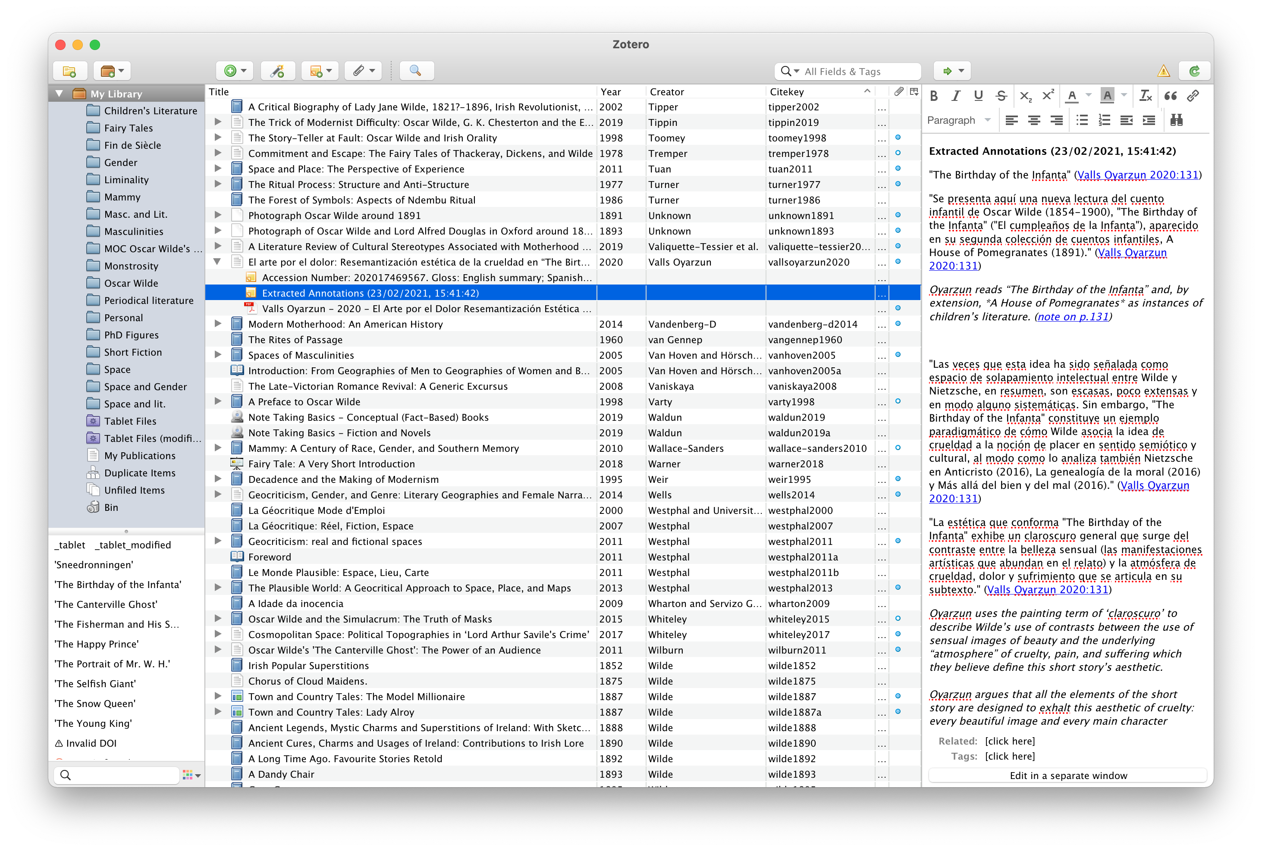This screenshot has height=851, width=1262.
Task: Insert a blockquote in the note editor
Action: point(1170,96)
